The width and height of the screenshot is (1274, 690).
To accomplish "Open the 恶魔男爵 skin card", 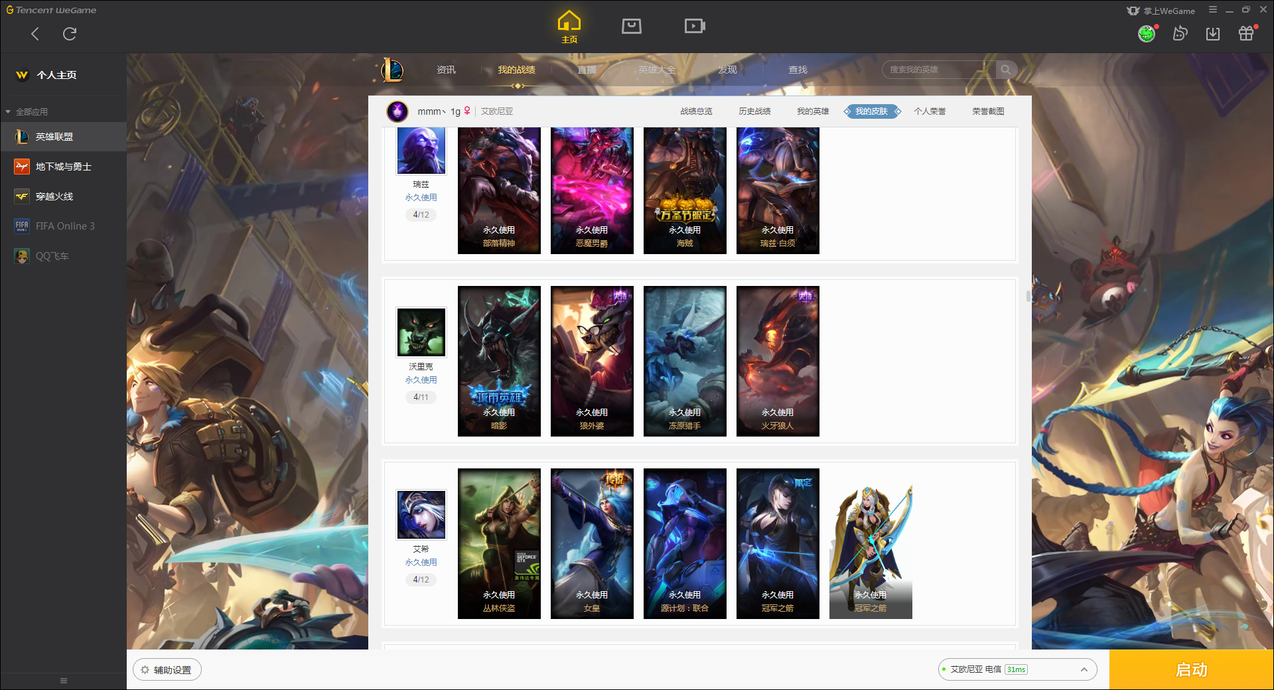I will (592, 190).
